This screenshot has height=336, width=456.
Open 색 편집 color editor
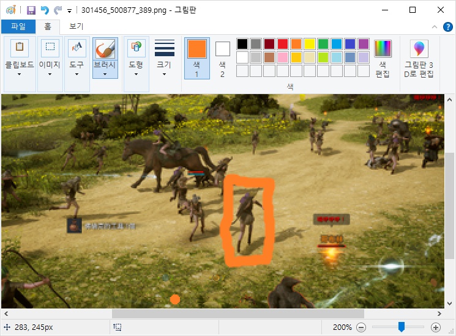click(383, 58)
